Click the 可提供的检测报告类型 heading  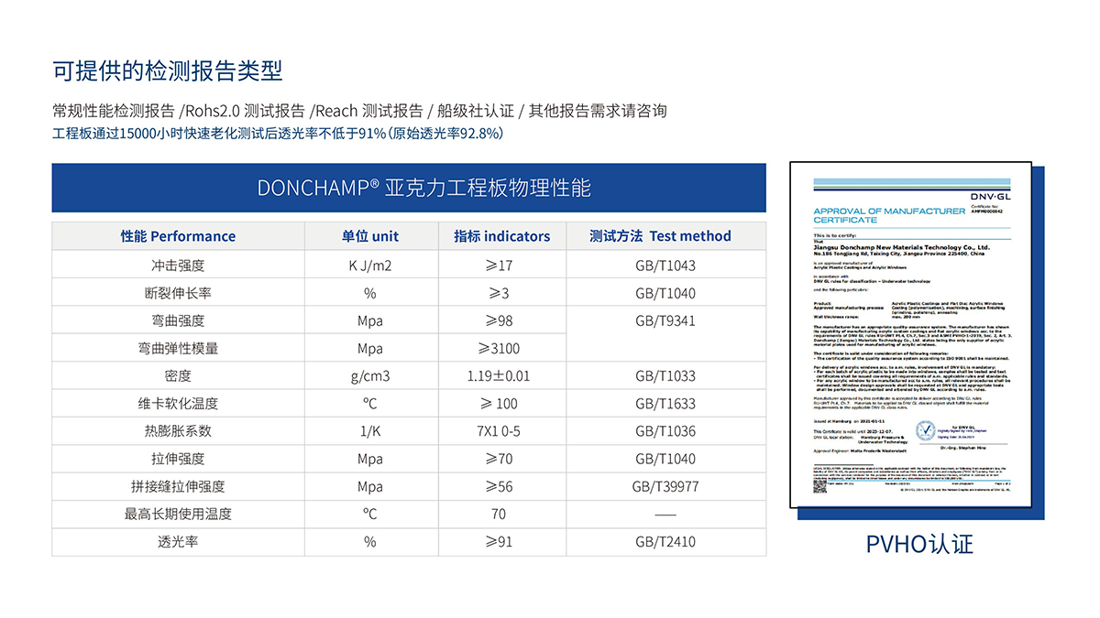point(168,70)
